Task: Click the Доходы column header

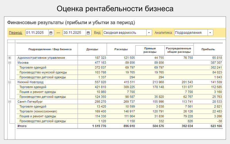Action: [92, 49]
